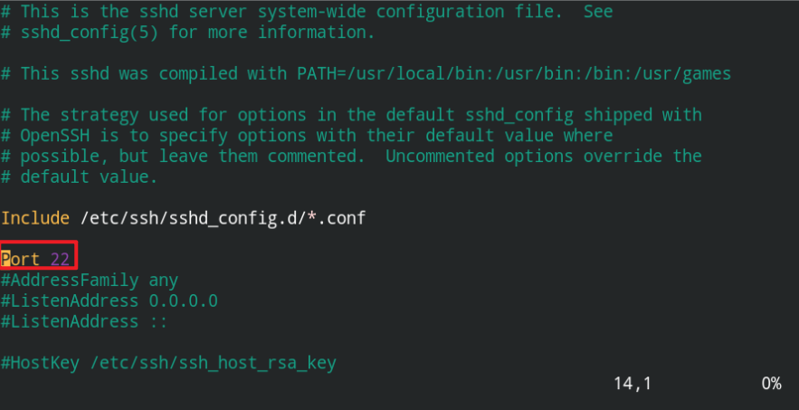Click the #ListenAddress 0.0.0.0 line
799x410 pixels.
tap(109, 300)
